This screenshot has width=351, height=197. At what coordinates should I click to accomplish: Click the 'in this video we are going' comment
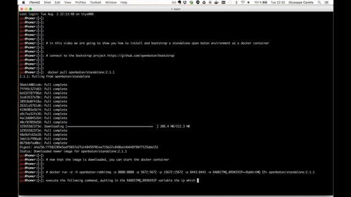157,43
